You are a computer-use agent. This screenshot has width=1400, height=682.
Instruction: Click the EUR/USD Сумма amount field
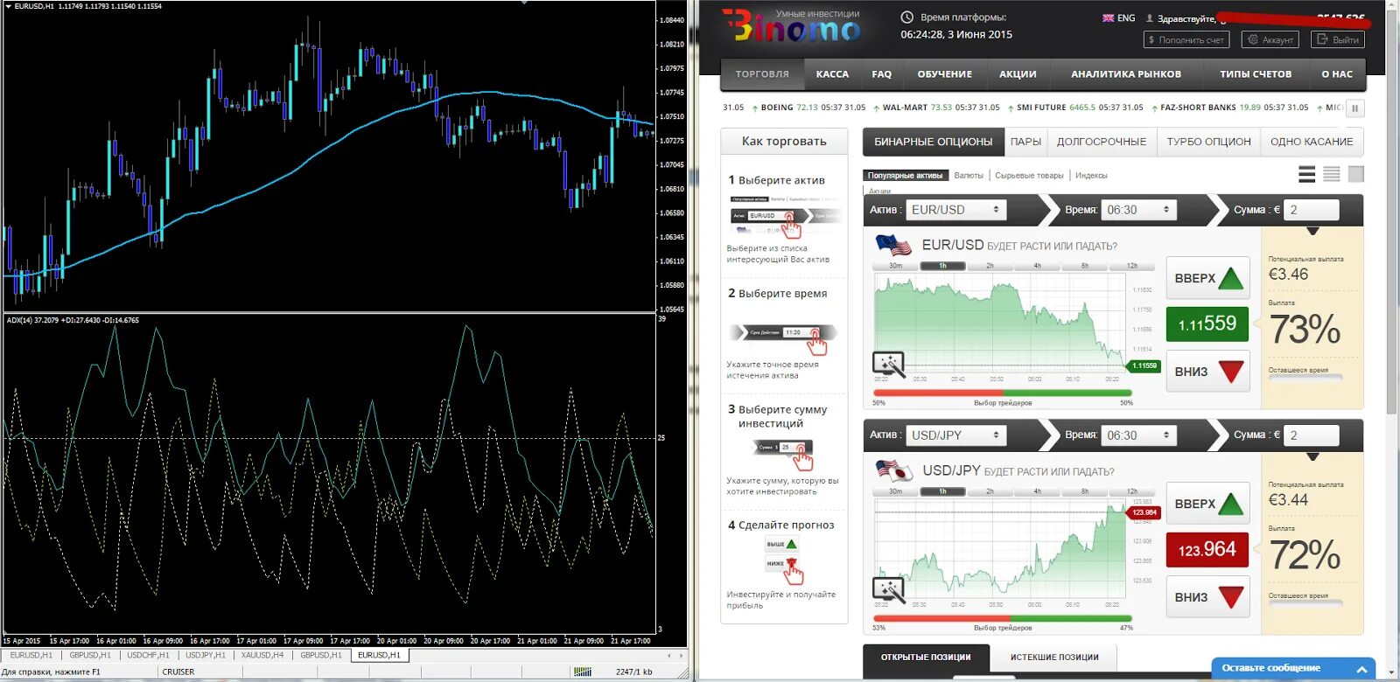[x=1312, y=210]
